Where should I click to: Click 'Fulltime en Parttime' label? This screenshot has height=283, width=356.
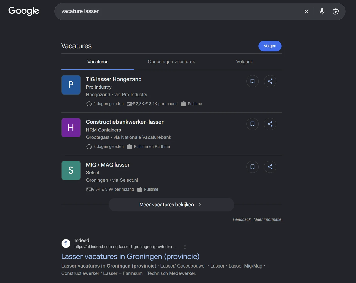point(152,147)
